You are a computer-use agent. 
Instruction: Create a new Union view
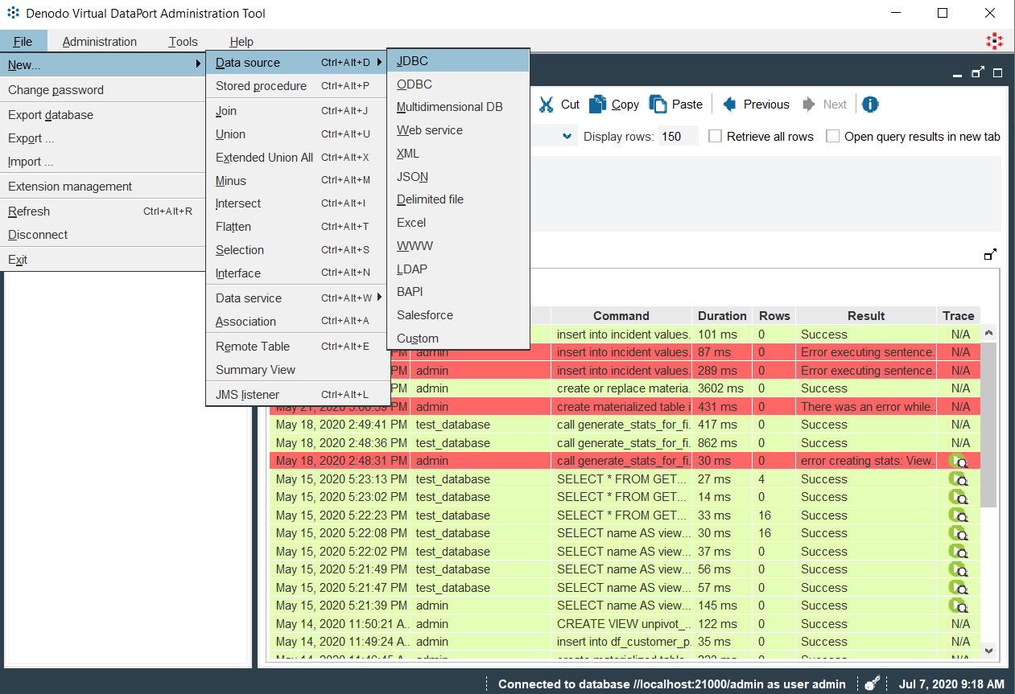coord(298,134)
